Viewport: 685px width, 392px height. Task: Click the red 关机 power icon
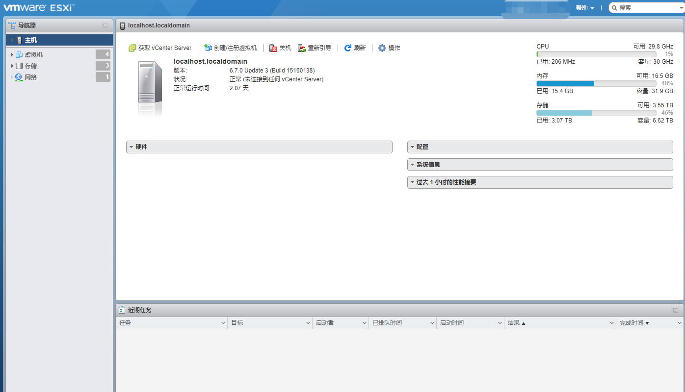[273, 48]
